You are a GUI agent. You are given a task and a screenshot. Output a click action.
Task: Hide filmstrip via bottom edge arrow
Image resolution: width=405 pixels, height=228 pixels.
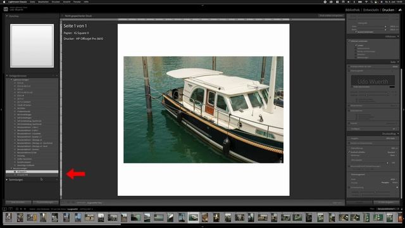tap(202, 227)
